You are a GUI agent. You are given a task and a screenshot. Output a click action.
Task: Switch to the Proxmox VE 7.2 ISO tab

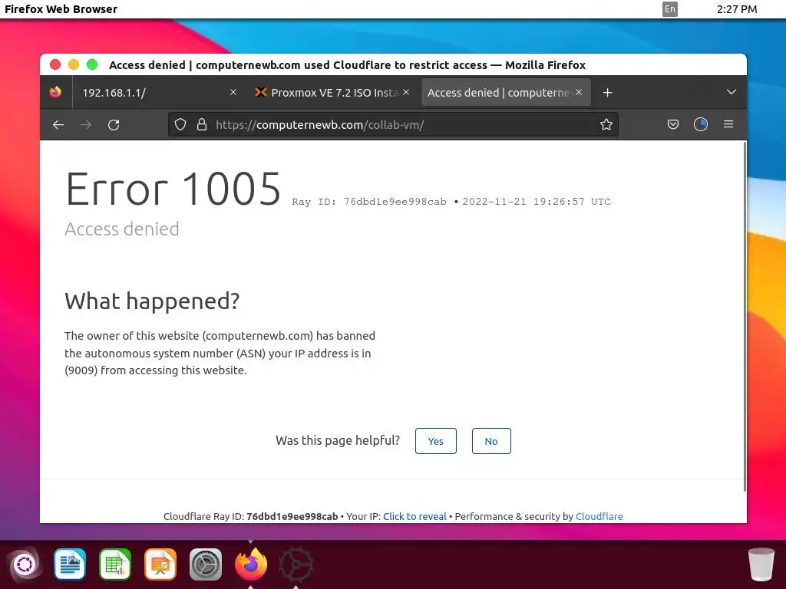coord(332,93)
